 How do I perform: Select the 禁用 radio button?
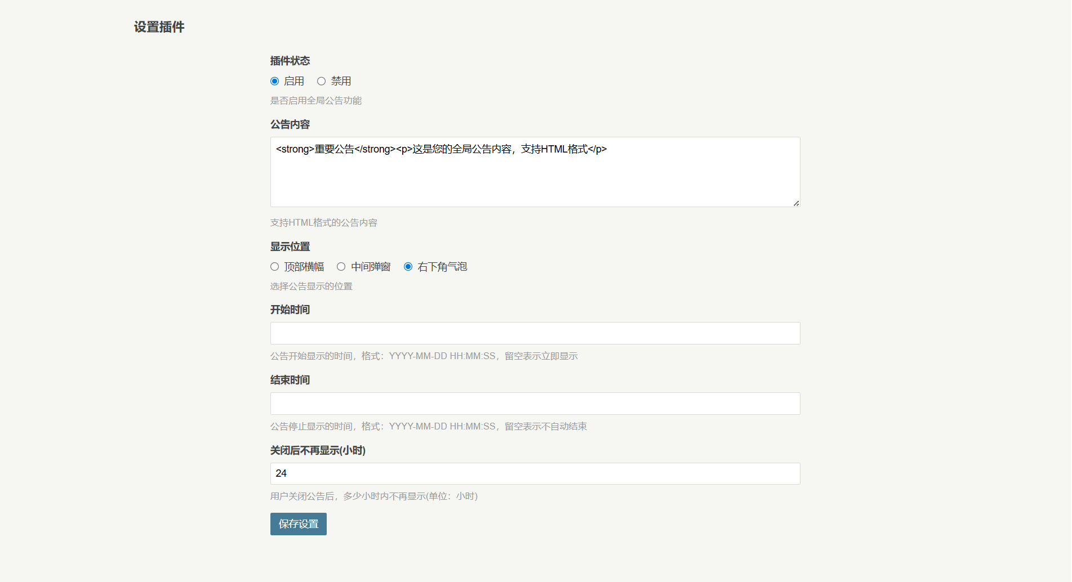(321, 81)
